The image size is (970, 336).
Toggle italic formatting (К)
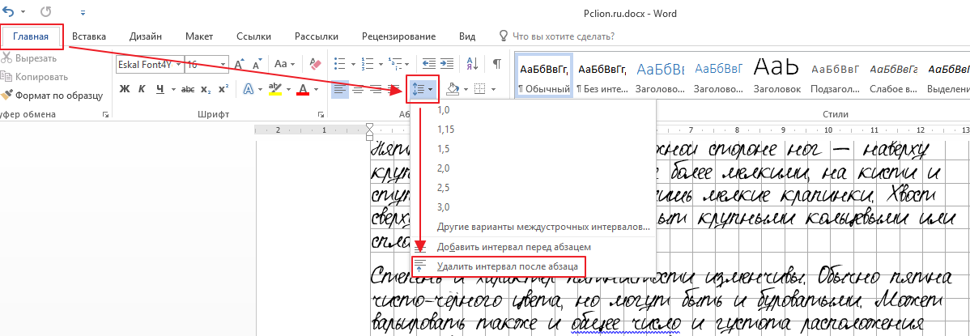(142, 89)
